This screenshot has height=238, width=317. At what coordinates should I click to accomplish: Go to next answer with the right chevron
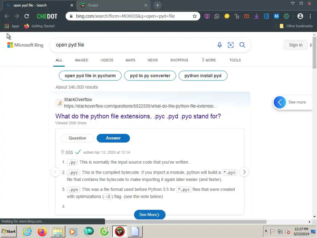point(244,172)
